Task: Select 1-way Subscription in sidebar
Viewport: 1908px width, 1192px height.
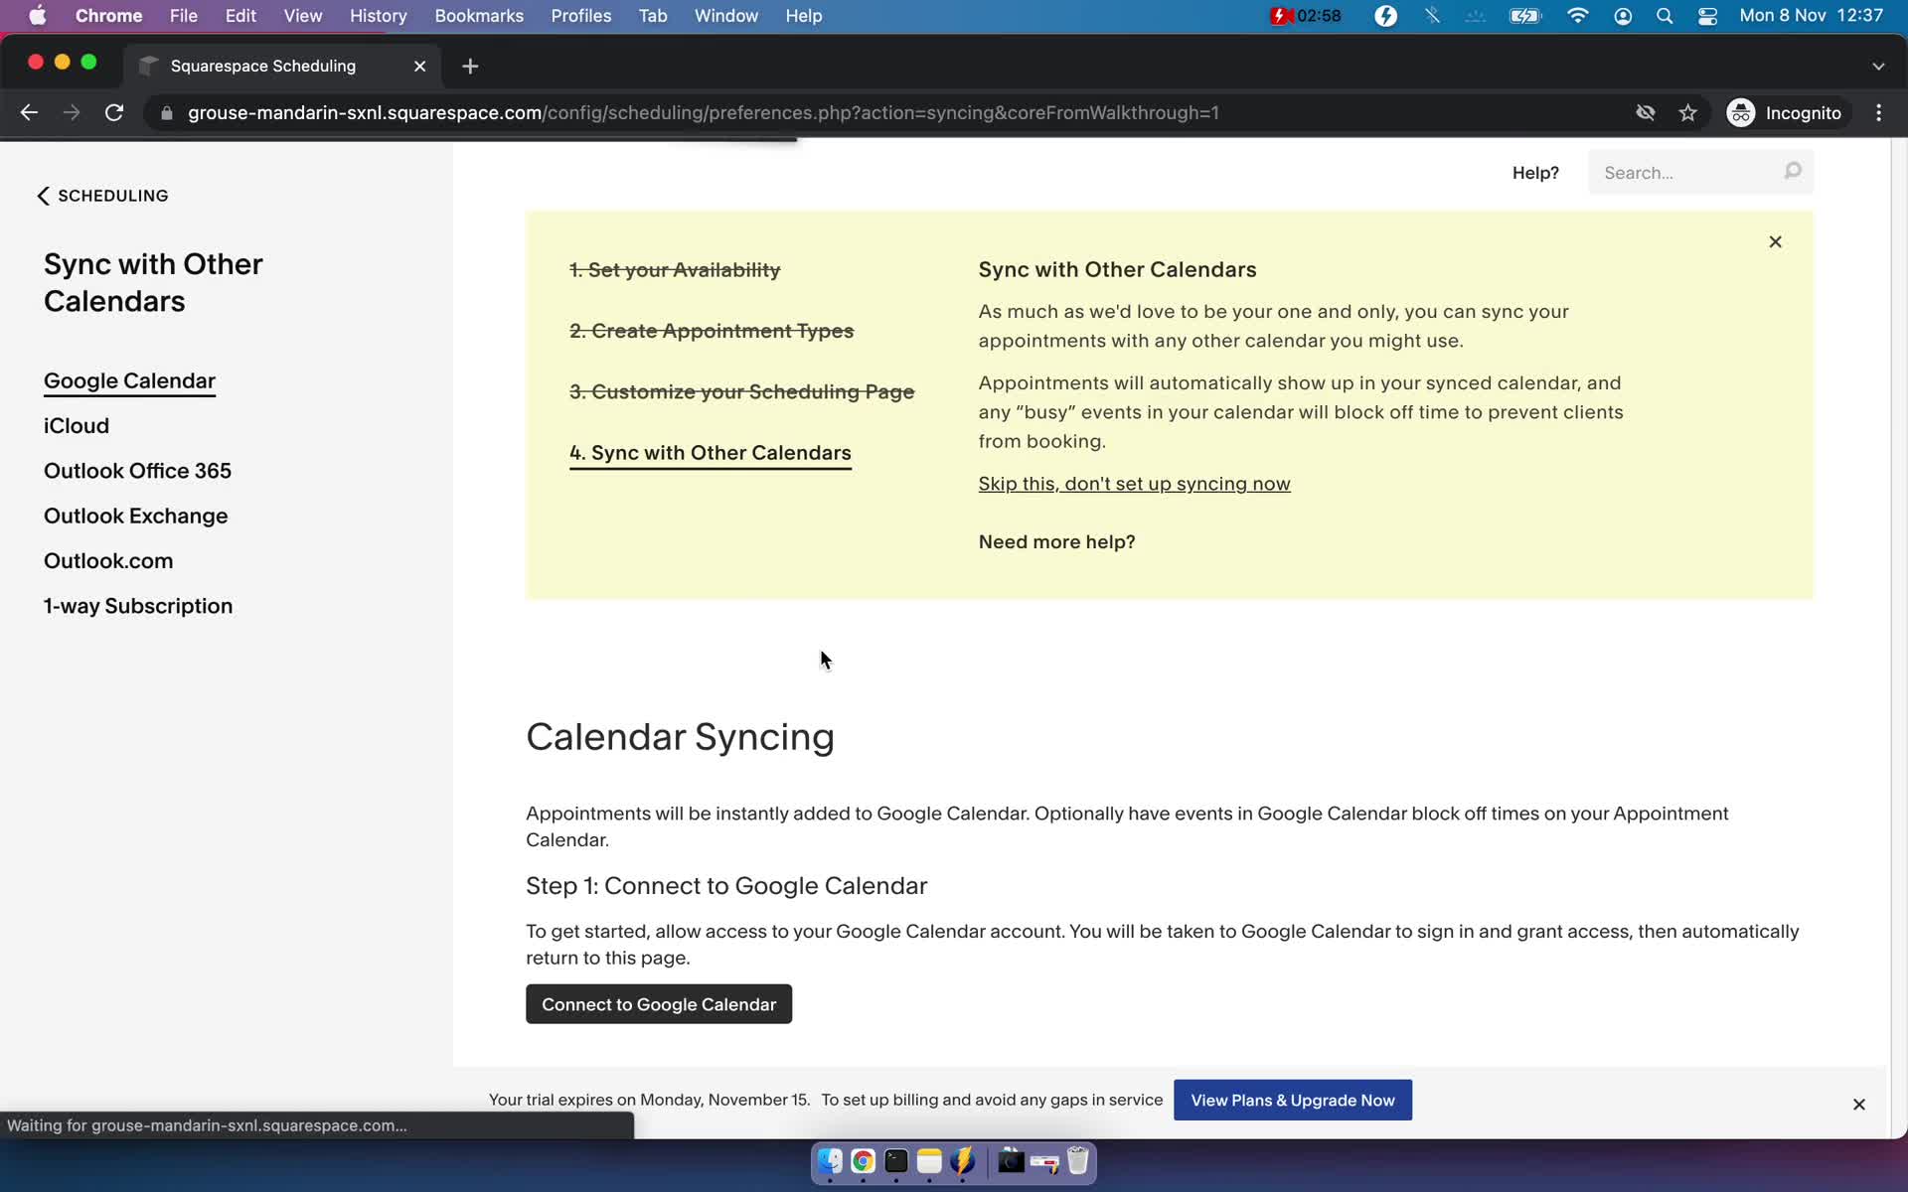Action: coord(138,606)
